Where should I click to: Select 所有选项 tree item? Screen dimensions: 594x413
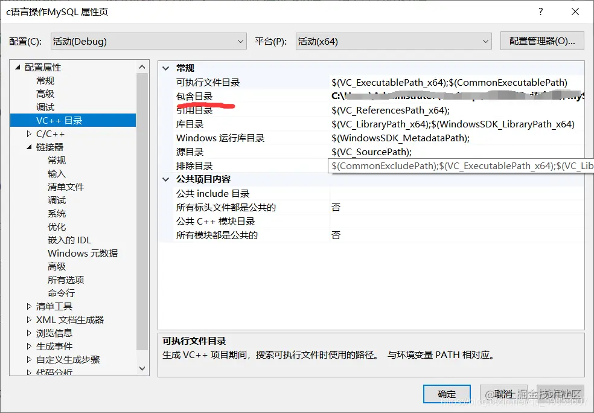point(66,280)
